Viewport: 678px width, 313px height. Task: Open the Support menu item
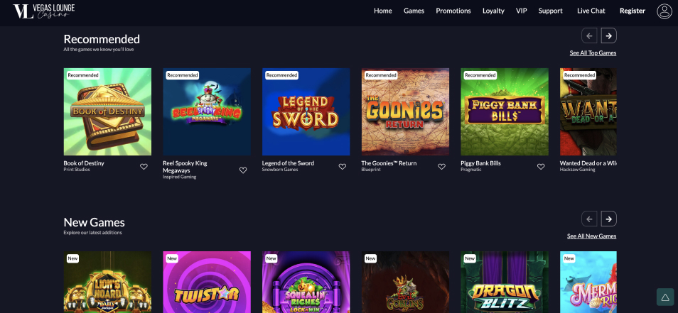551,11
